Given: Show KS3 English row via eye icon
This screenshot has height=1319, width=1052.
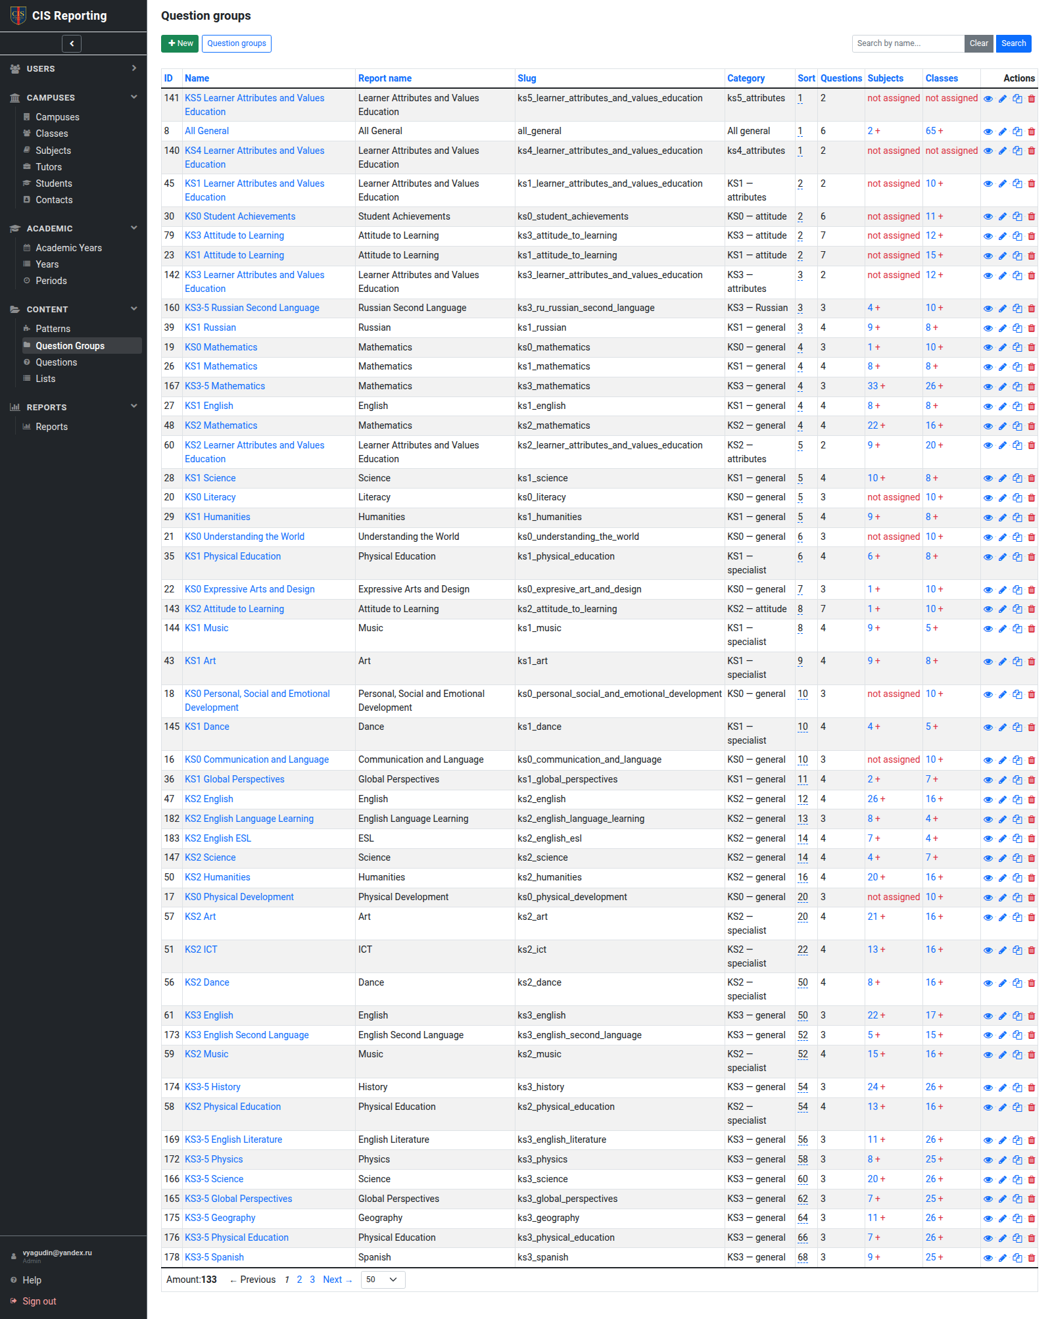Looking at the screenshot, I should (988, 1015).
